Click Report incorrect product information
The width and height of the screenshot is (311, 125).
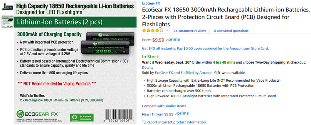point(176,122)
